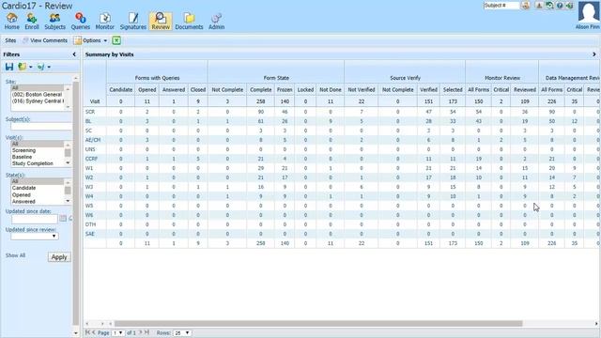This screenshot has height=338, width=601.
Task: Open the Queries module
Action: [x=80, y=21]
